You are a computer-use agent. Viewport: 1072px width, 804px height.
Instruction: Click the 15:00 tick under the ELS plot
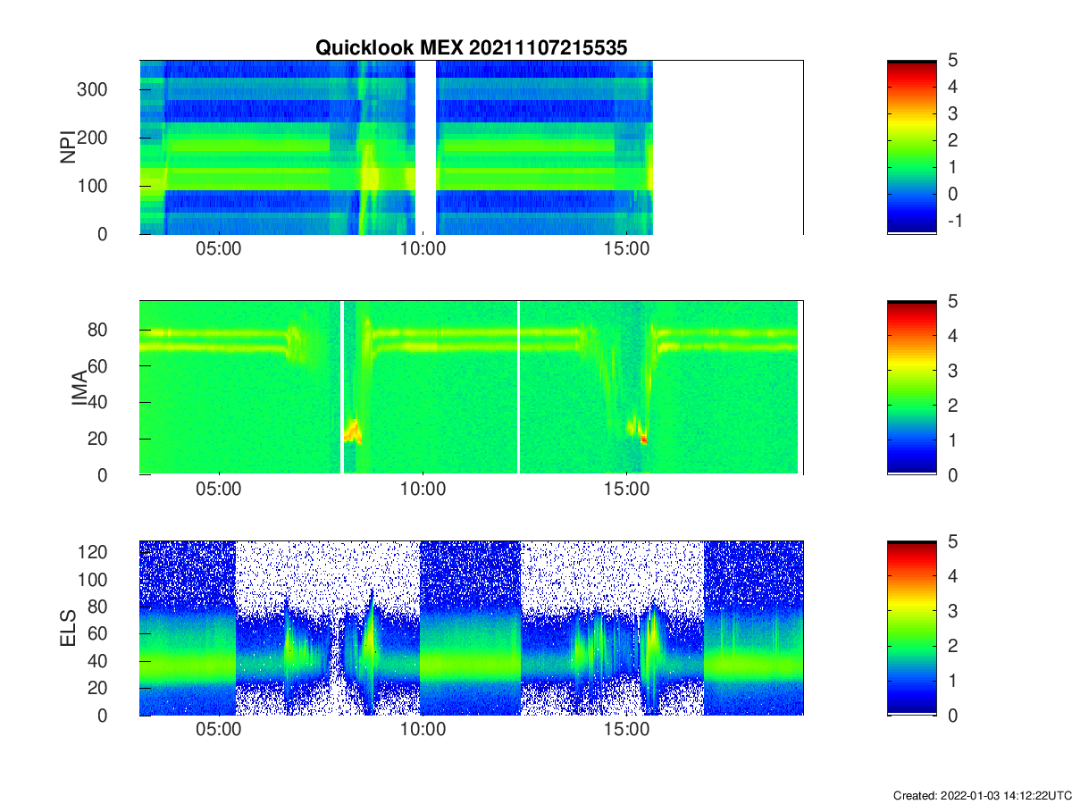626,728
